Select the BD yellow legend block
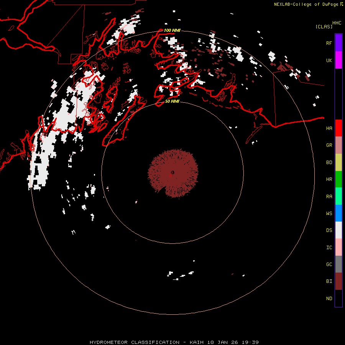 (x=338, y=162)
